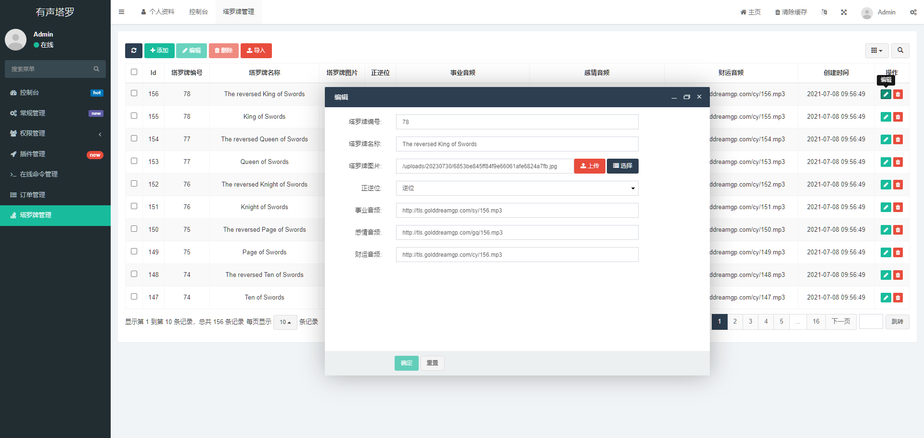Viewport: 924px width, 438px height.
Task: Click the 塔罗牌编号 input containing 78
Action: (517, 122)
